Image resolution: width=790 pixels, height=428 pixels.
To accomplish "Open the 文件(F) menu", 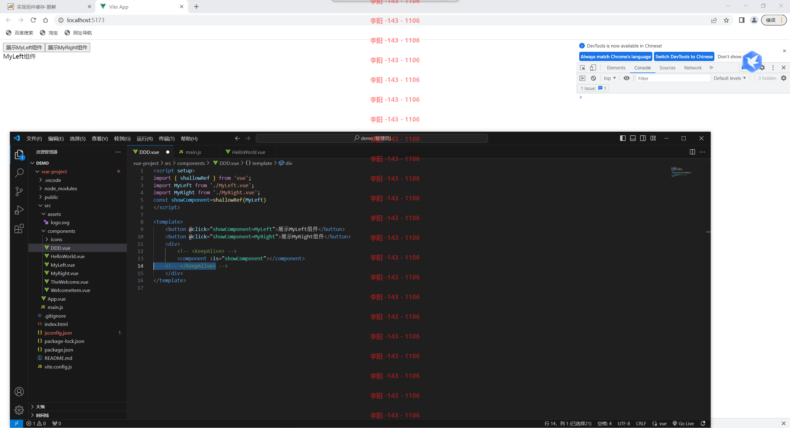I will 34,138.
